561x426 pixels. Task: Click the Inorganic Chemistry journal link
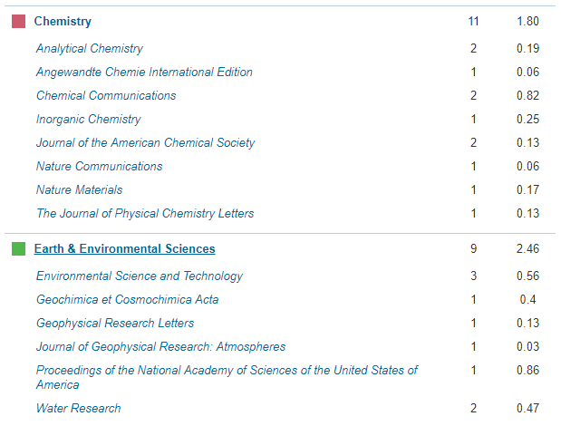[x=89, y=120]
